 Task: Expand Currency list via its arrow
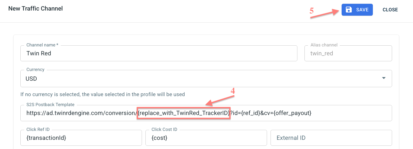384,78
